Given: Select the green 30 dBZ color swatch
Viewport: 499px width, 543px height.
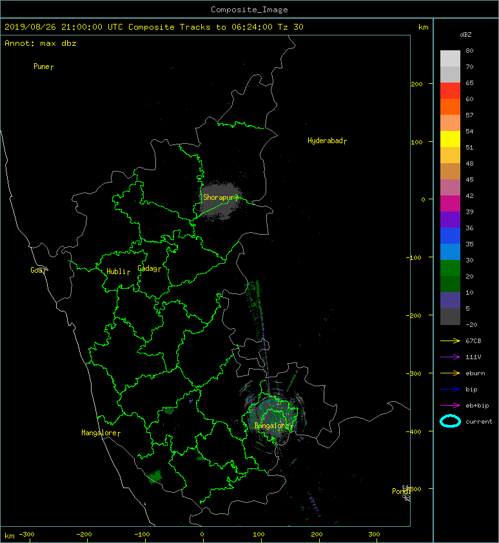Looking at the screenshot, I should pyautogui.click(x=450, y=268).
